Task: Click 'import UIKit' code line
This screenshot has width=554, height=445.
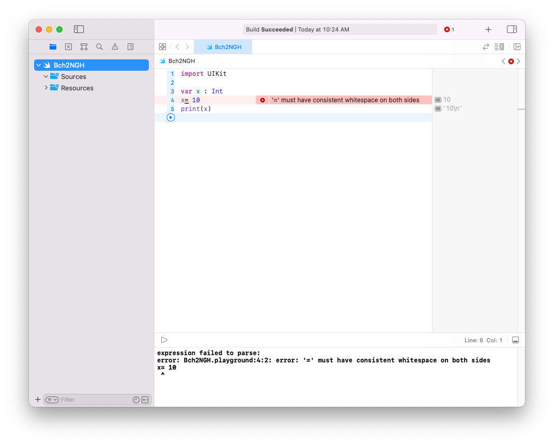Action: (x=204, y=74)
